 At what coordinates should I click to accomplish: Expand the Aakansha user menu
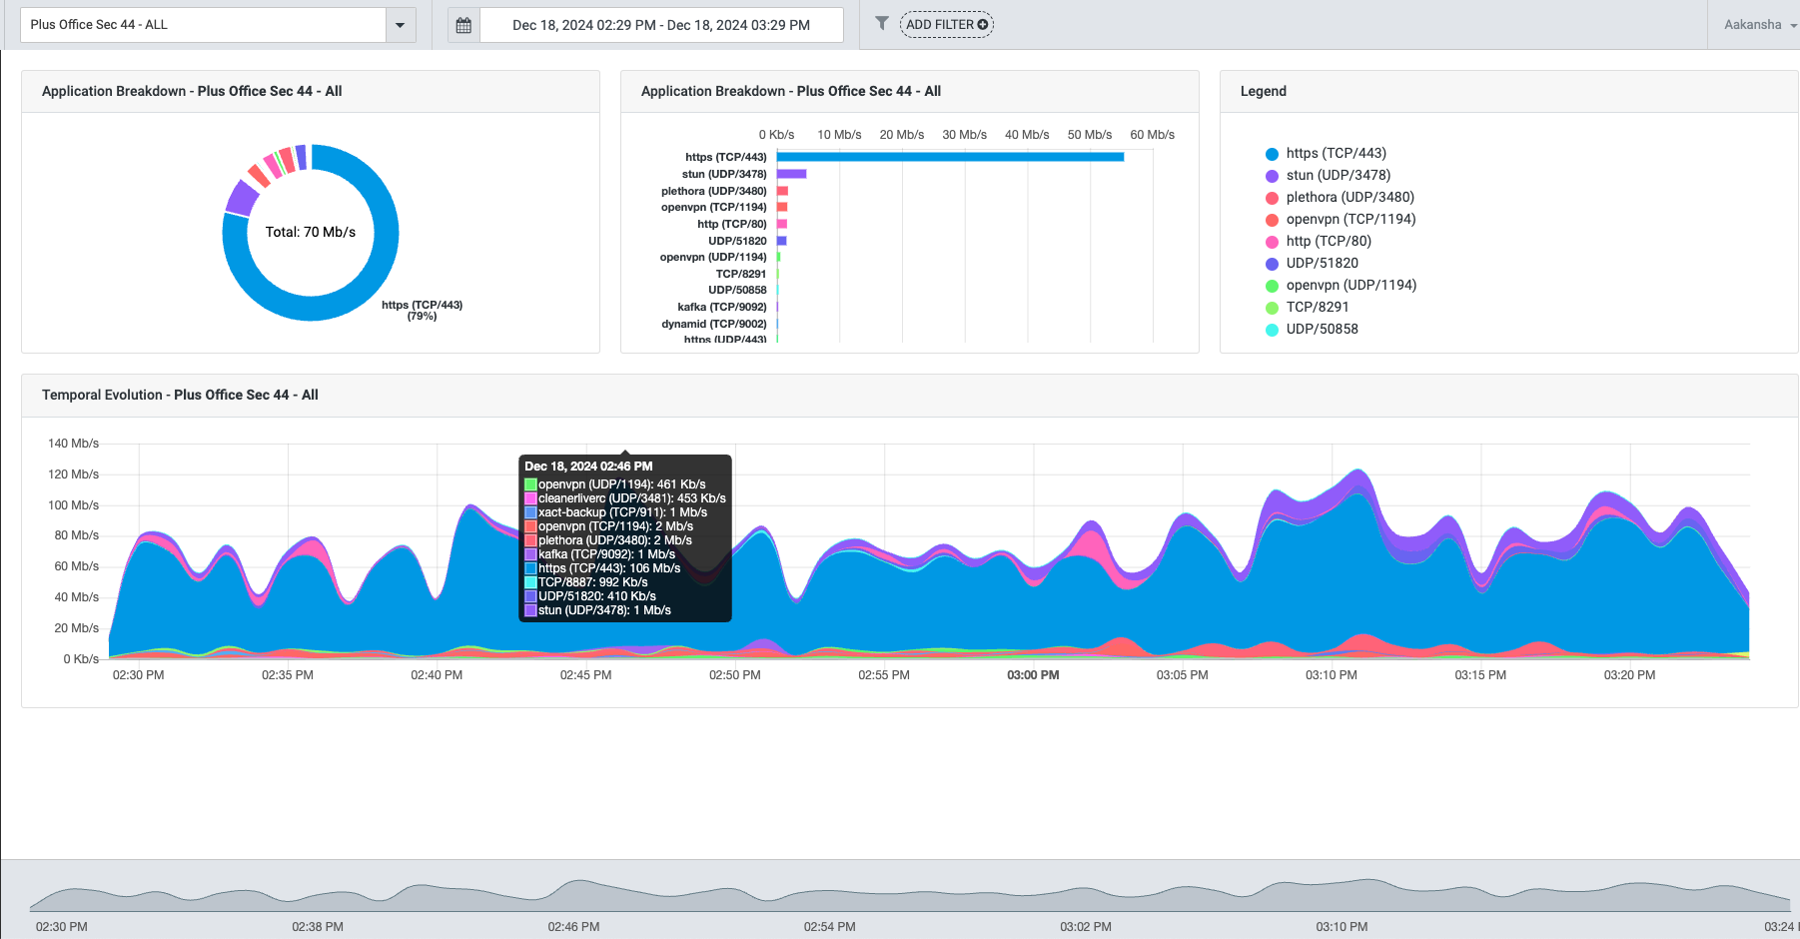[x=1759, y=25]
